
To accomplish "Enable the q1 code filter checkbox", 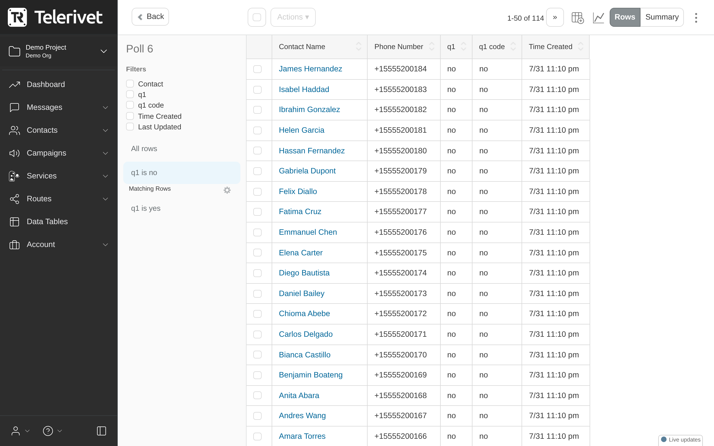I will click(130, 105).
